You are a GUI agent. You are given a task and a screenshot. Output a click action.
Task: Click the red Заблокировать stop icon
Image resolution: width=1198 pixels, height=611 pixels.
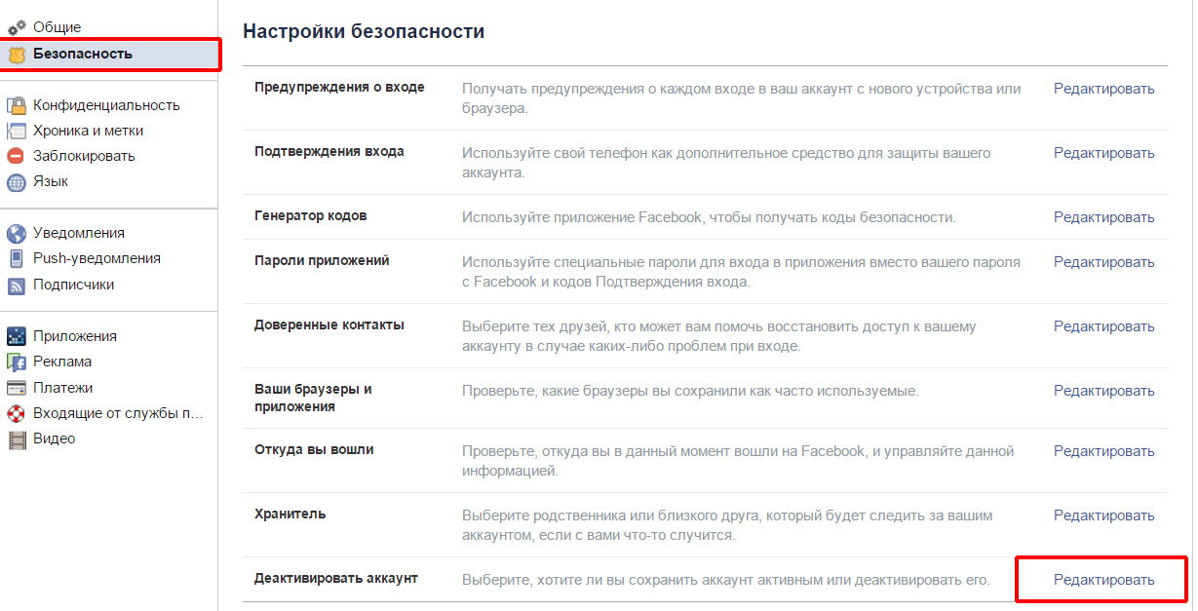17,156
